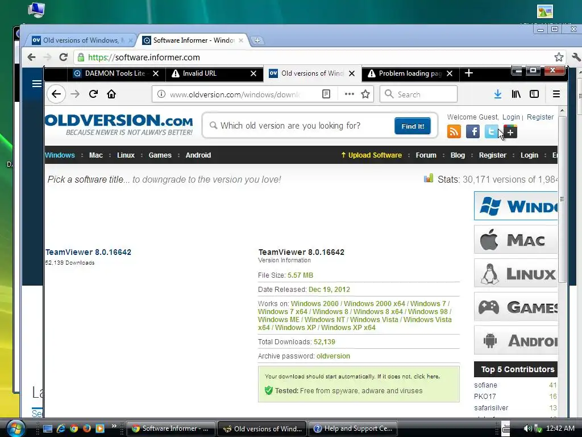Click Upload Software link

pyautogui.click(x=372, y=155)
